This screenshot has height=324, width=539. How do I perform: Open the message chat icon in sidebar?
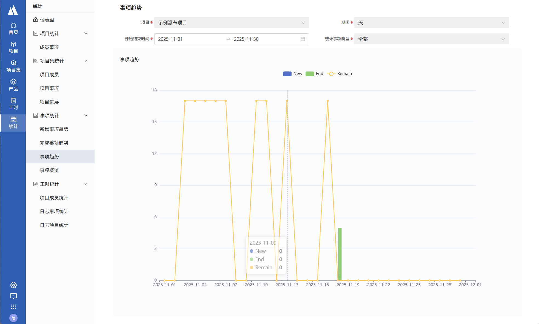13,296
